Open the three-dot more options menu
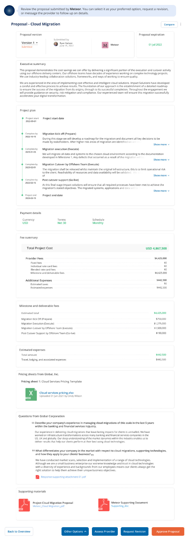Viewport: 189px width, 545px height. point(181,24)
